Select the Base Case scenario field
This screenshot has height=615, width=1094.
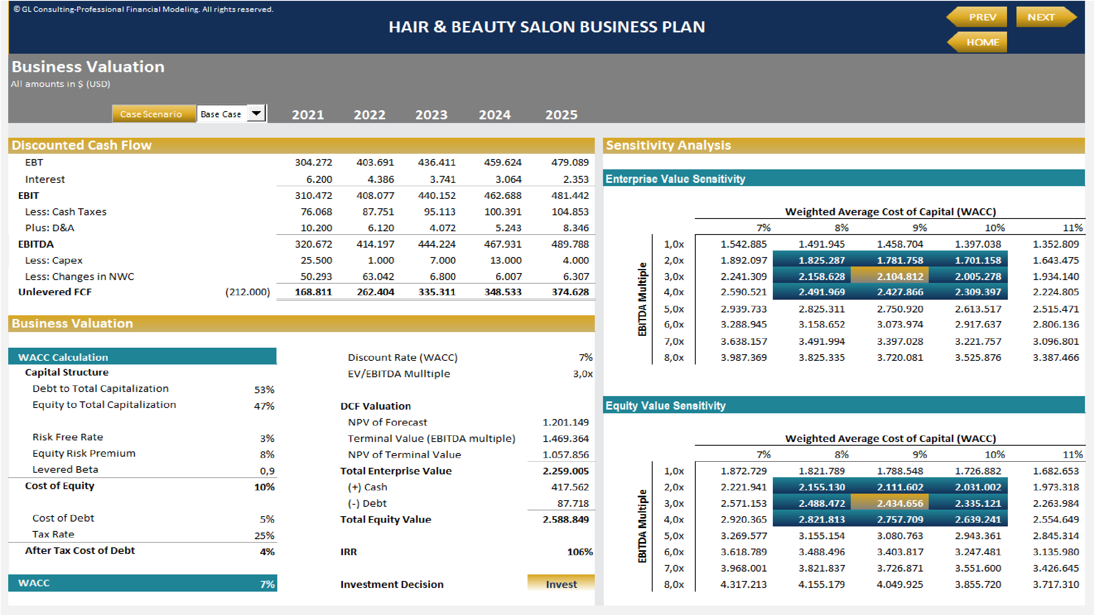[222, 114]
